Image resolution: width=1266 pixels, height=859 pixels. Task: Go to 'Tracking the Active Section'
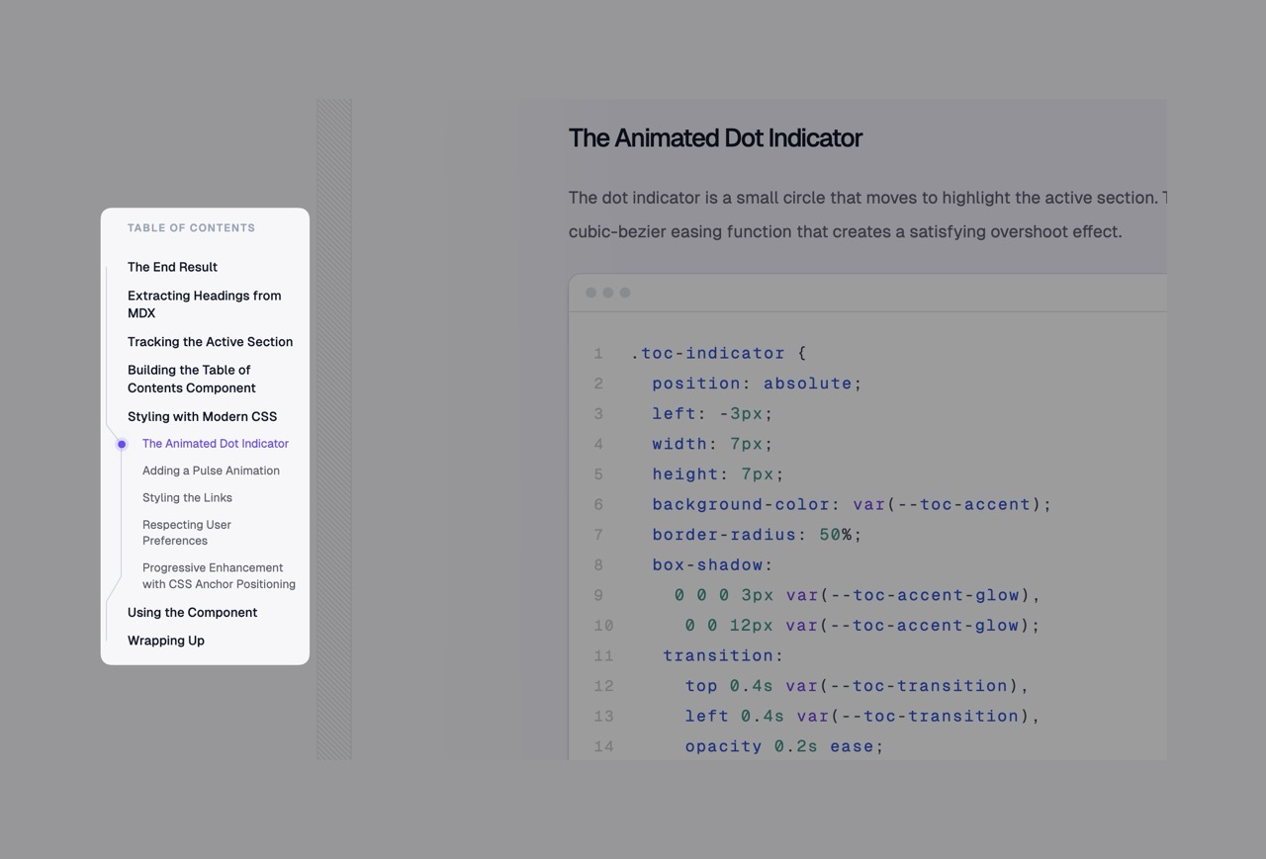coord(210,342)
